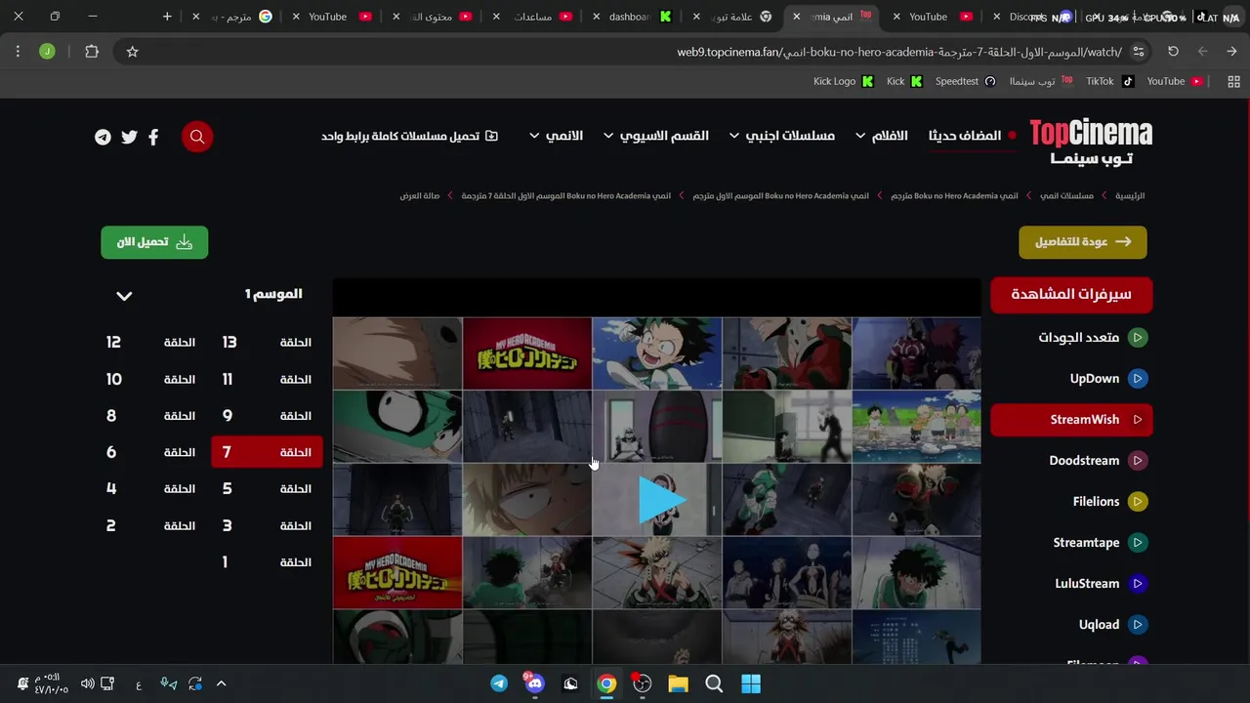Click the taskbar search magnifier
Image resolution: width=1250 pixels, height=703 pixels.
tap(714, 683)
